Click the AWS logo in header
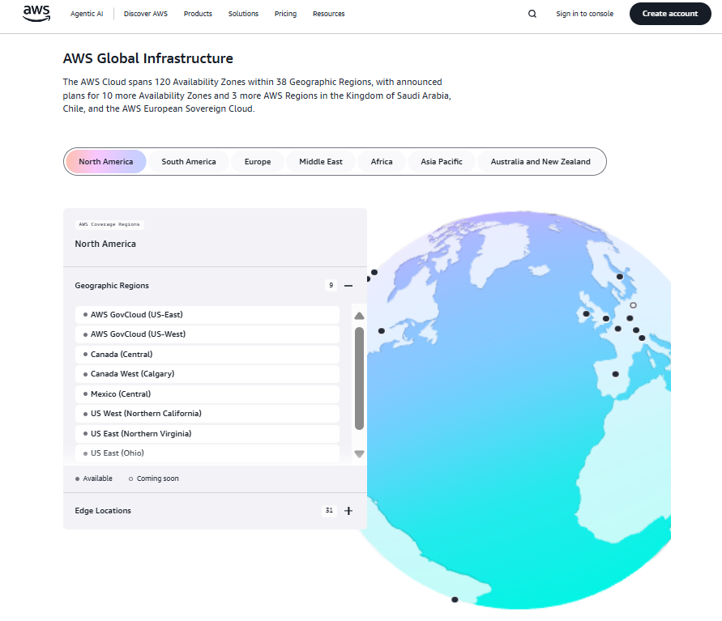722x621 pixels. tap(36, 13)
